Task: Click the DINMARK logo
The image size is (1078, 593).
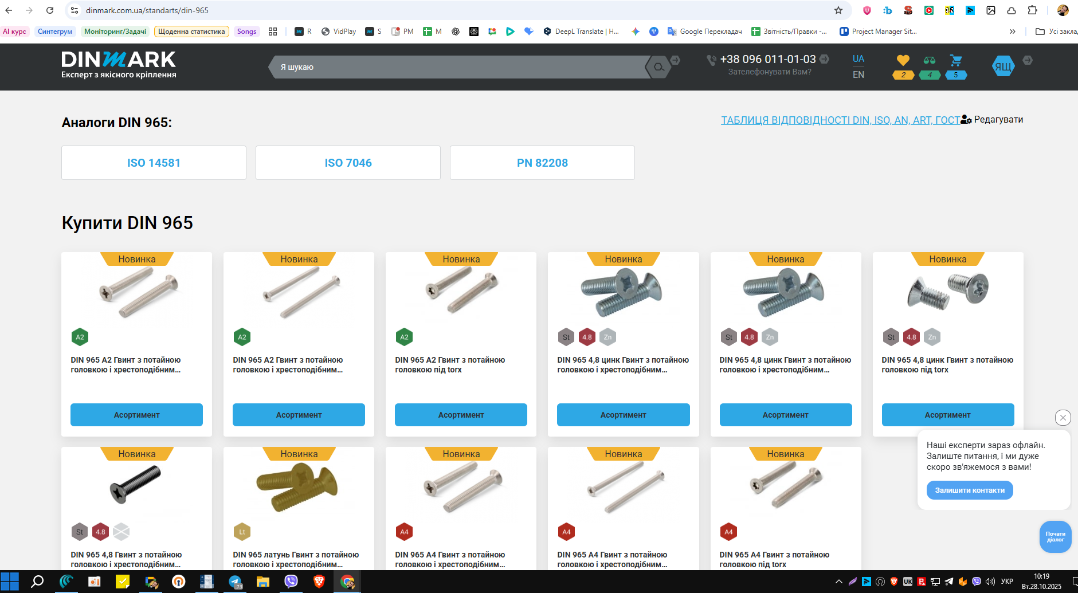Action: 119,65
